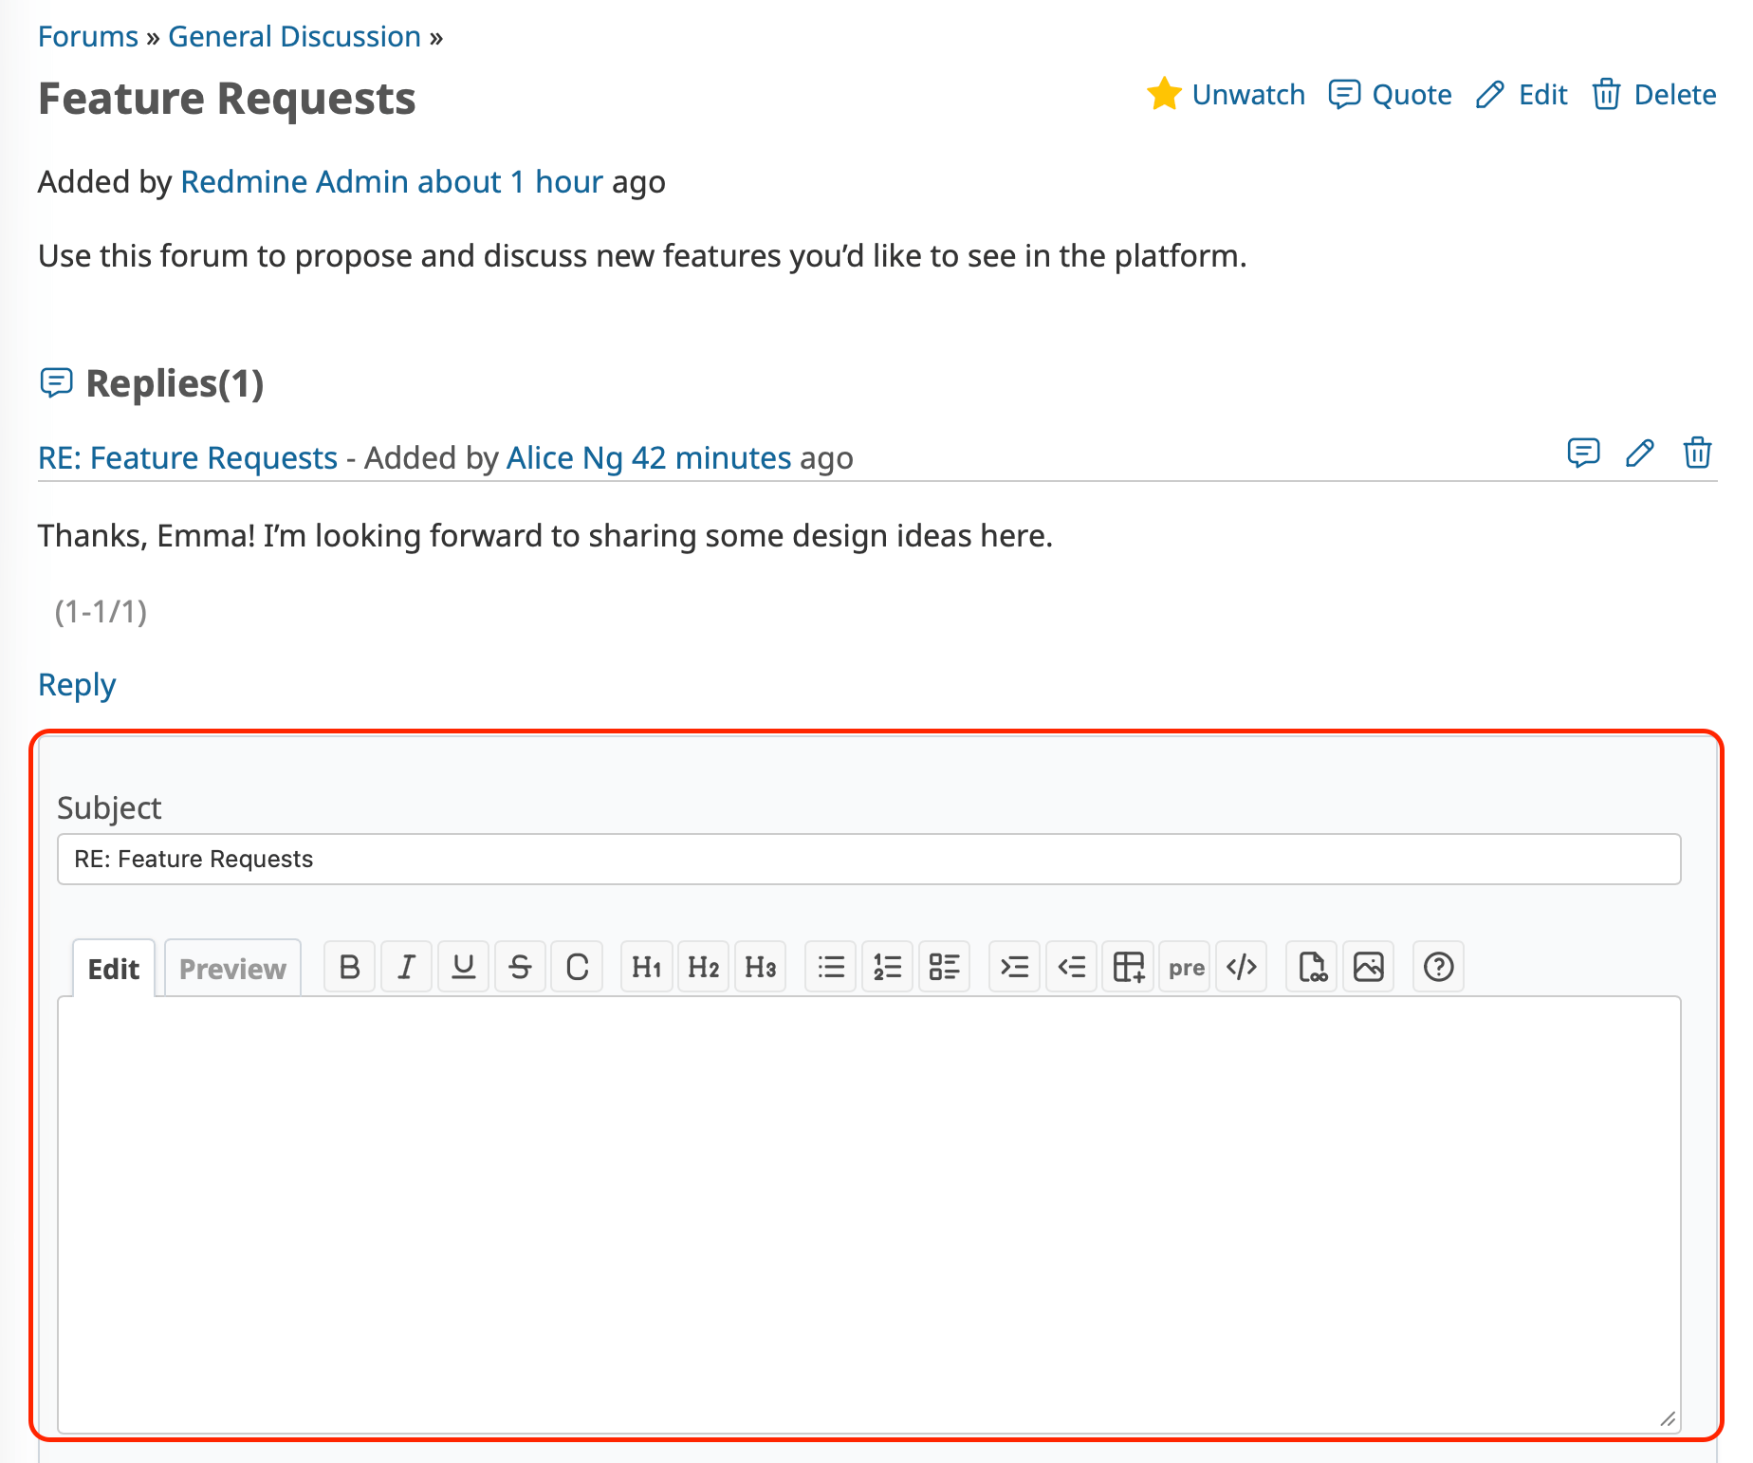
Task: Open the text formatting help
Action: coord(1437,967)
